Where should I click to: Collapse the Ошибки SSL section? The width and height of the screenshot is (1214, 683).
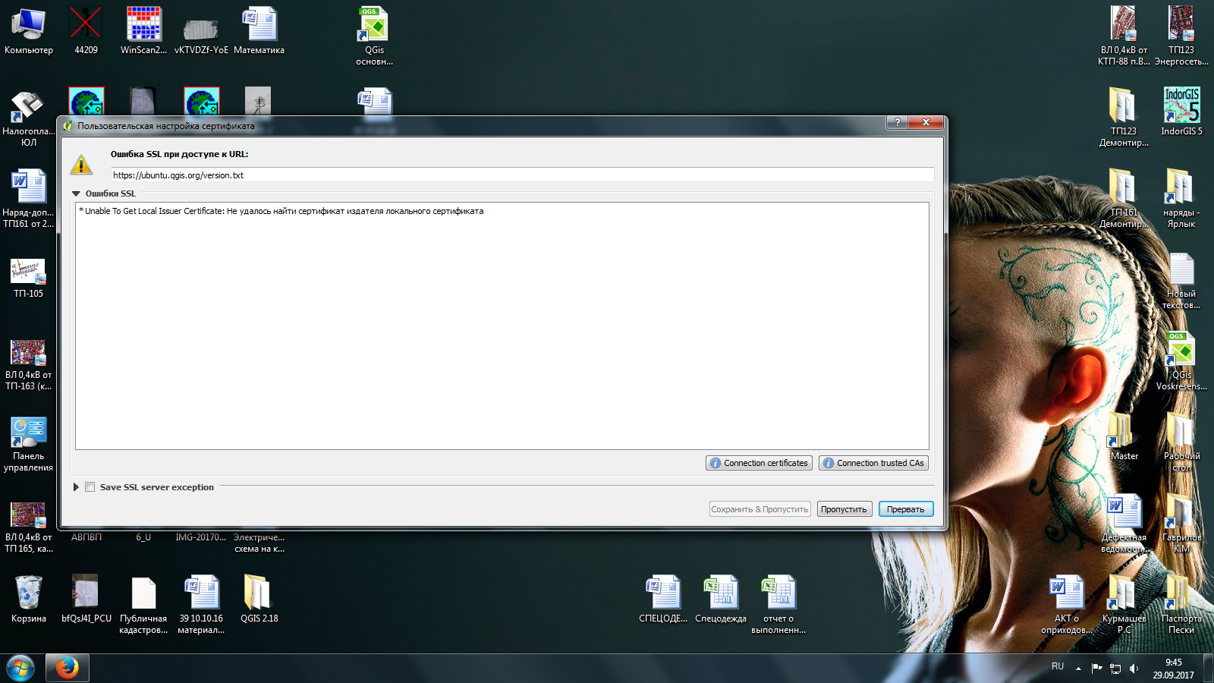[x=76, y=194]
